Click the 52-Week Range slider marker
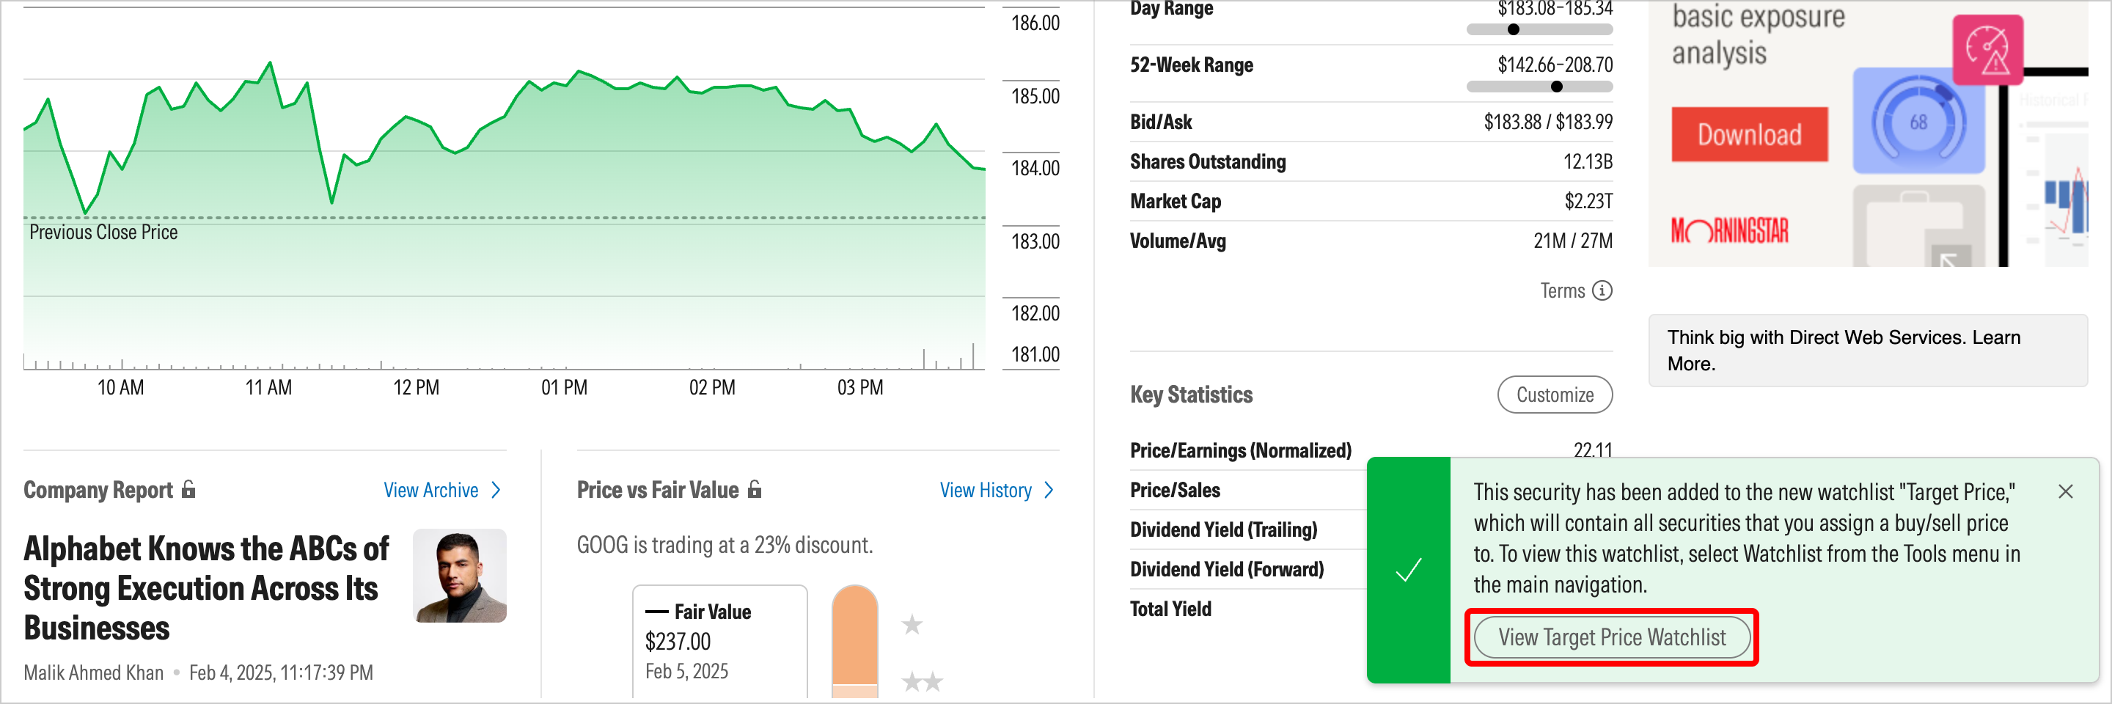The width and height of the screenshot is (2112, 704). click(x=1557, y=87)
